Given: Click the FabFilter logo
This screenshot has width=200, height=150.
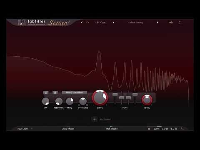Looking at the screenshot, I should (32, 22).
